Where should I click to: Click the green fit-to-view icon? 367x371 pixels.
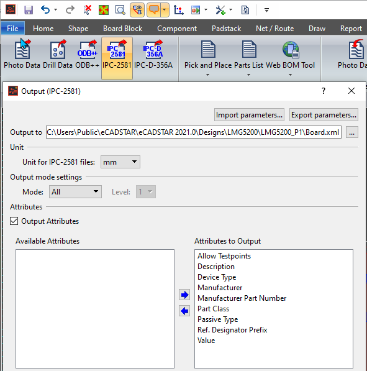coord(104,10)
